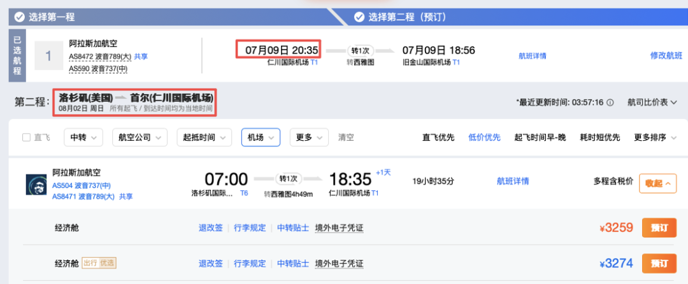
Task: Click 转西雅图4h49m layover text
Action: (289, 194)
